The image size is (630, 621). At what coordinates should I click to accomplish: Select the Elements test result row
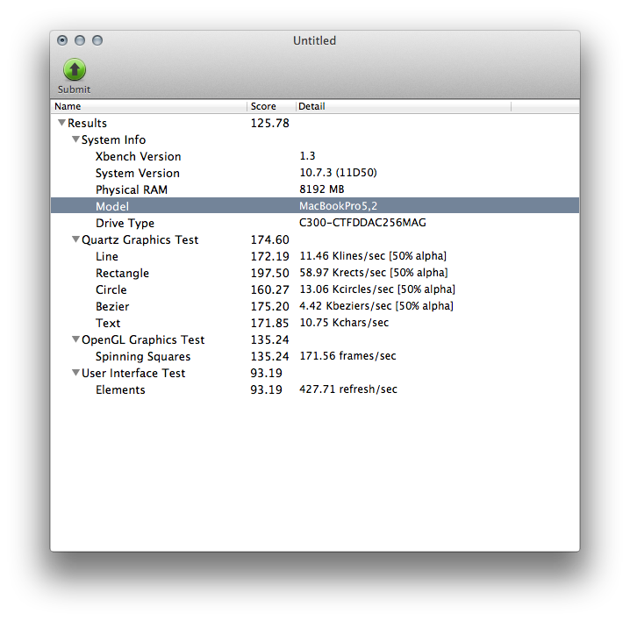pyautogui.click(x=120, y=390)
